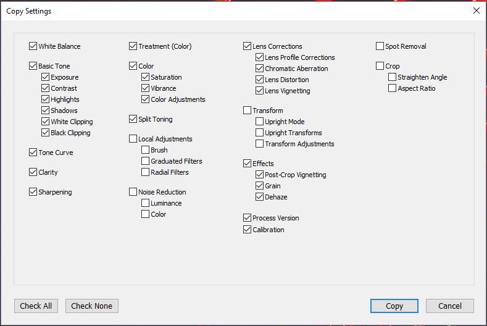487x326 pixels.
Task: Click the Check None button
Action: [x=91, y=306]
